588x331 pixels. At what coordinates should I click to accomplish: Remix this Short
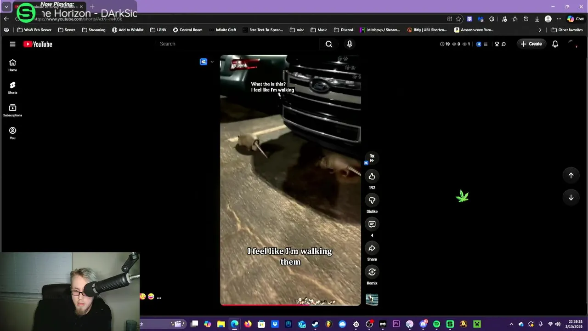click(372, 272)
